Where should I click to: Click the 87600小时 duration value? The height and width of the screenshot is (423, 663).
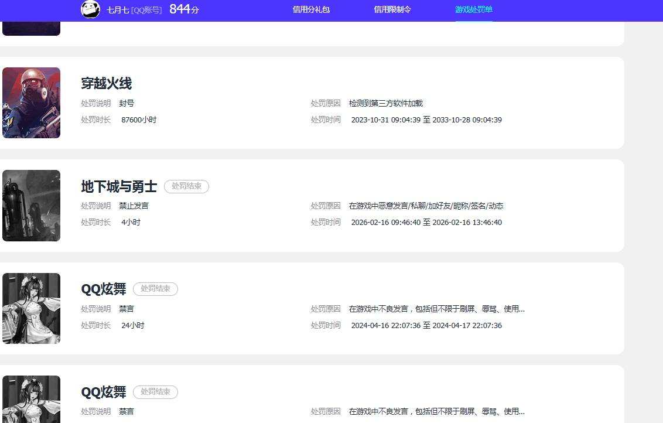click(x=139, y=120)
